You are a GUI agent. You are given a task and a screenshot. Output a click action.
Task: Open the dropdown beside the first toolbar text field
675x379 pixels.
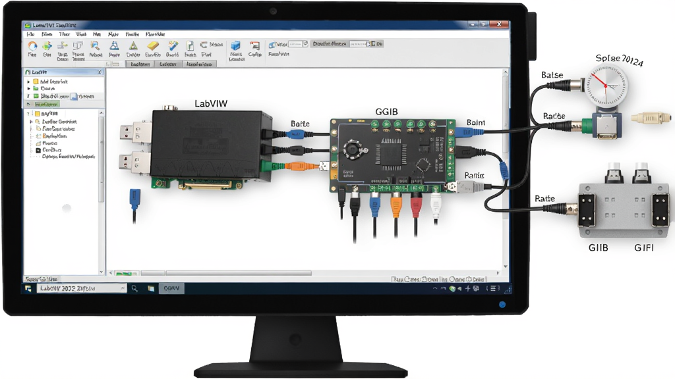tap(305, 44)
